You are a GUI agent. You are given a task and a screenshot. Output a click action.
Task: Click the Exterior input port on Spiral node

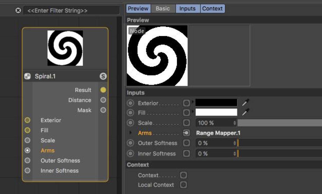pos(28,120)
